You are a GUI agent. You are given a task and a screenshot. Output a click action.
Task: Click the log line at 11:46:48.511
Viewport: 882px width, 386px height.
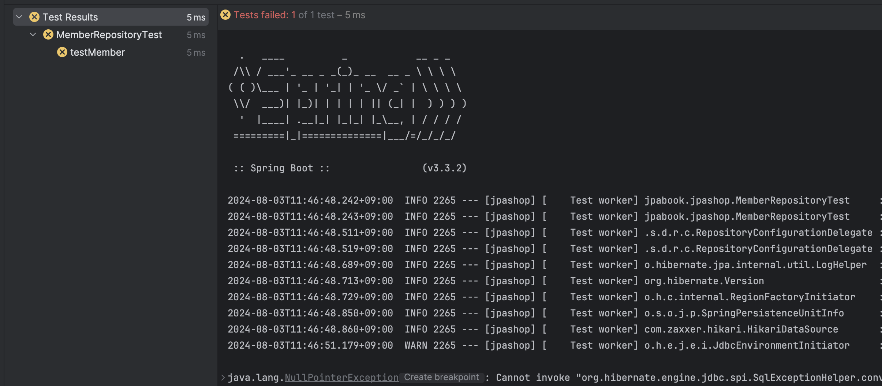point(554,233)
